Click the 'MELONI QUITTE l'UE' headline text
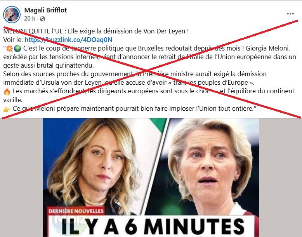This screenshot has width=302, height=237. (x=33, y=31)
